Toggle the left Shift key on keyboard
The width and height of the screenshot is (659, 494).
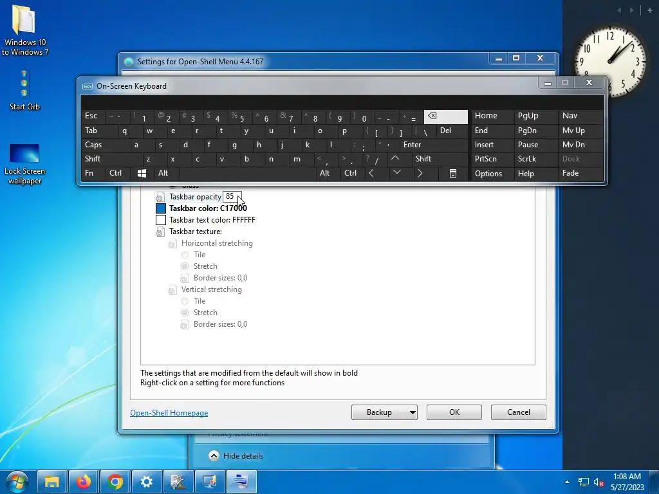(x=111, y=159)
